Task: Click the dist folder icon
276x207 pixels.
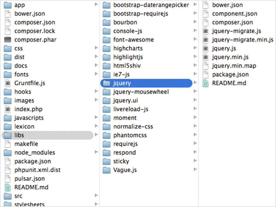Action: pos(8,57)
